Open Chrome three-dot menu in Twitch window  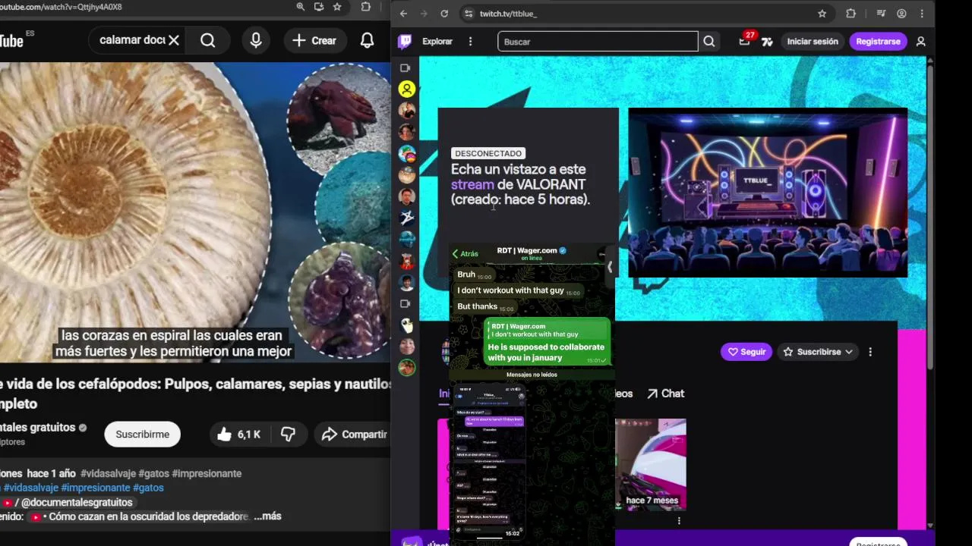922,14
